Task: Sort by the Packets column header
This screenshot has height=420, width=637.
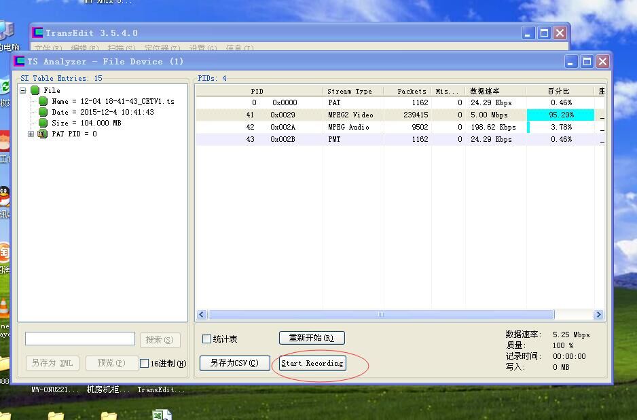Action: click(x=407, y=92)
